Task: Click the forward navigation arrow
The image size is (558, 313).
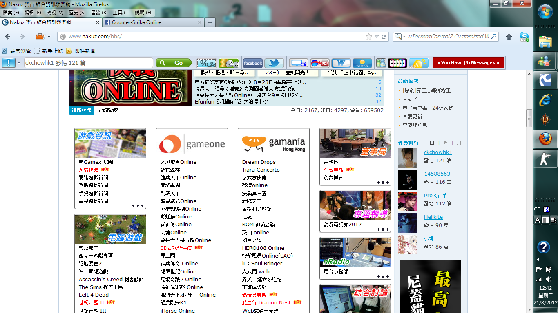Action: [22, 37]
